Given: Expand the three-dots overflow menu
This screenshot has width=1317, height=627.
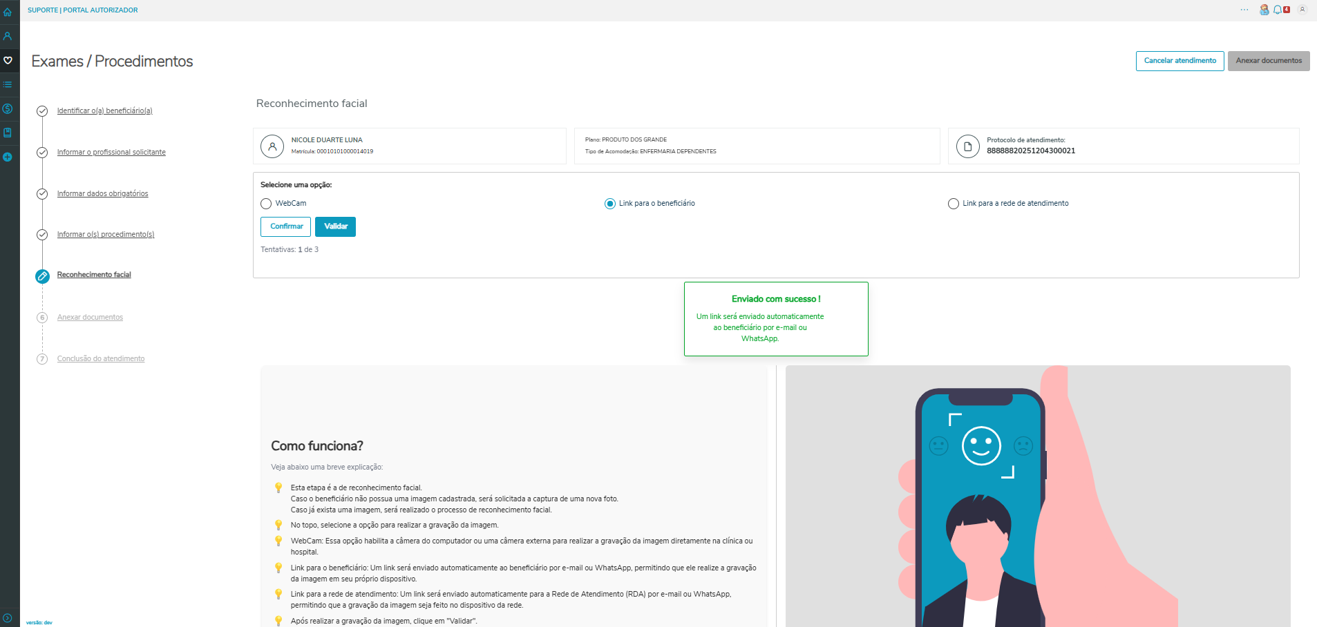Looking at the screenshot, I should pyautogui.click(x=1244, y=10).
